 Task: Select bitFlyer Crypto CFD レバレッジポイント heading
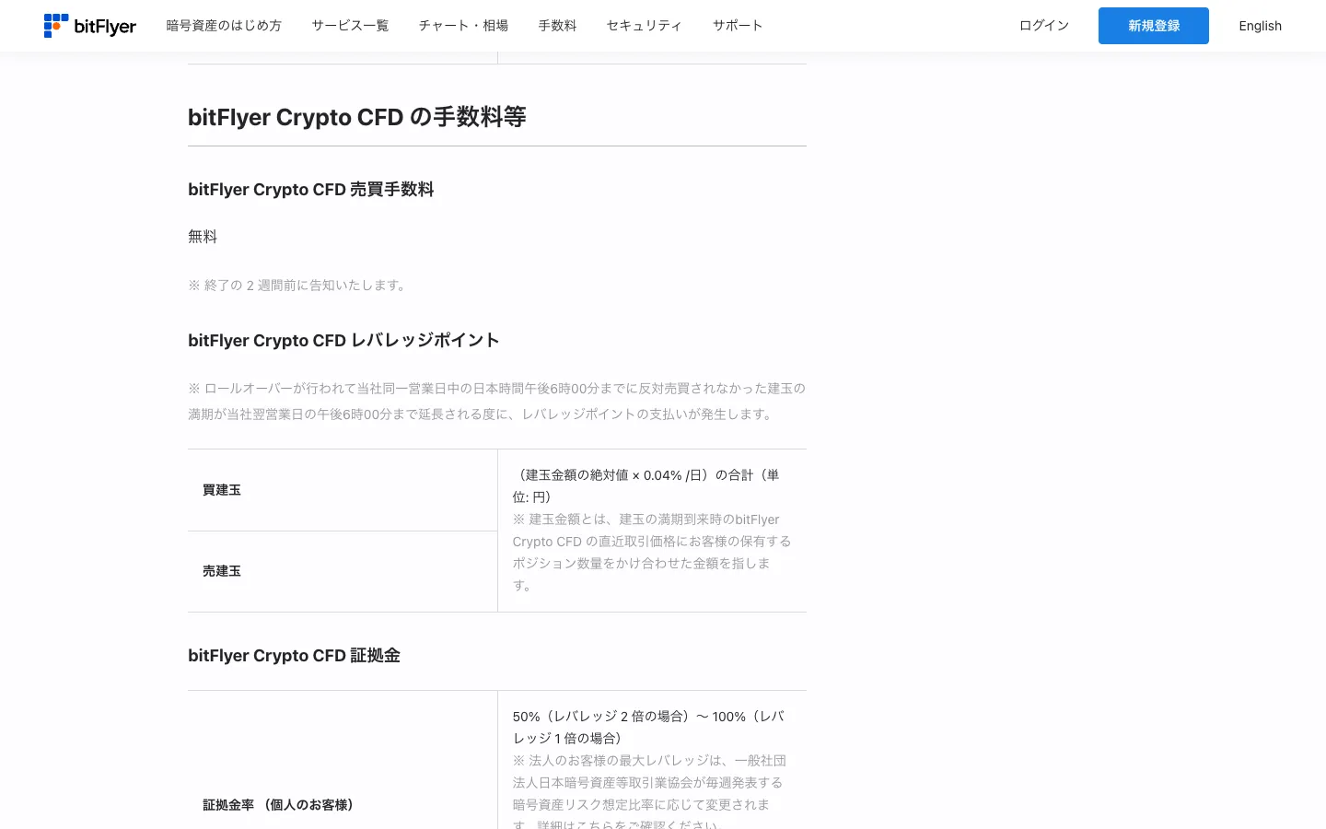point(343,341)
